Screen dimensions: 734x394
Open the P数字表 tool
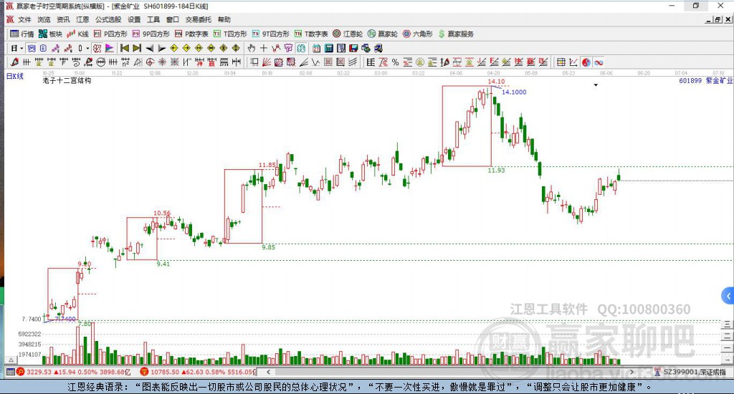[191, 34]
